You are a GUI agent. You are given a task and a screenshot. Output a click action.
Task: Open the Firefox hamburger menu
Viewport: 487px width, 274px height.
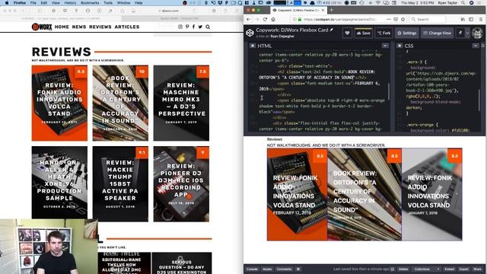click(x=481, y=19)
